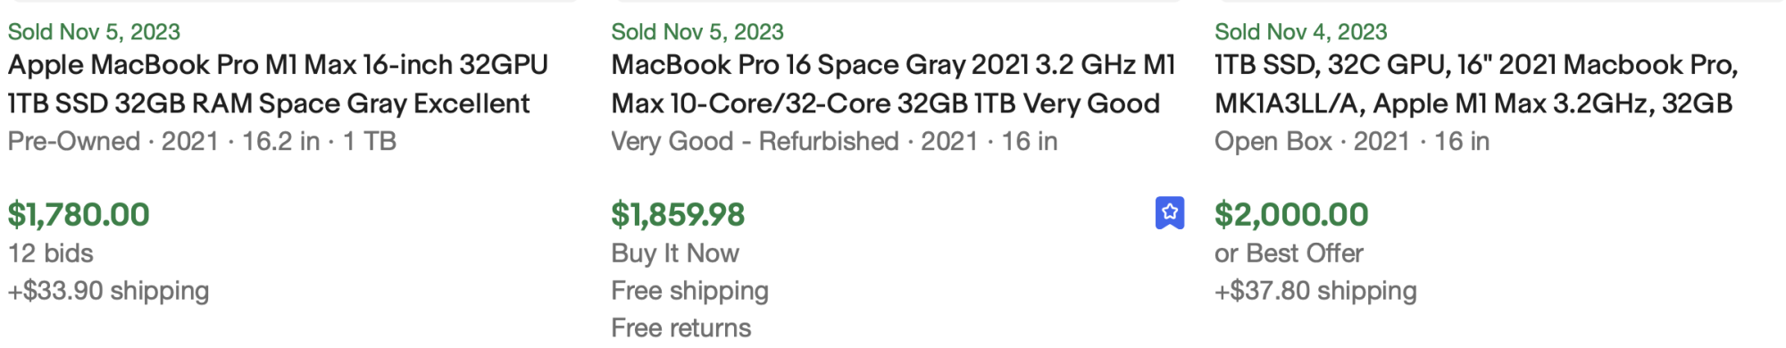This screenshot has width=1786, height=348.
Task: Click the $1,859.98 sold price
Action: click(678, 215)
